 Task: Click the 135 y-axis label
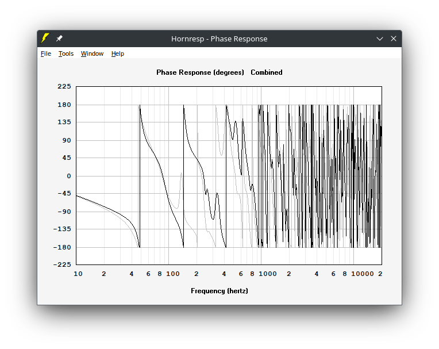(64, 122)
